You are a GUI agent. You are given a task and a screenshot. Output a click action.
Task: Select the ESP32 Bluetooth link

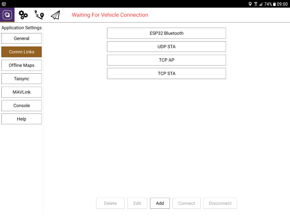click(x=166, y=33)
